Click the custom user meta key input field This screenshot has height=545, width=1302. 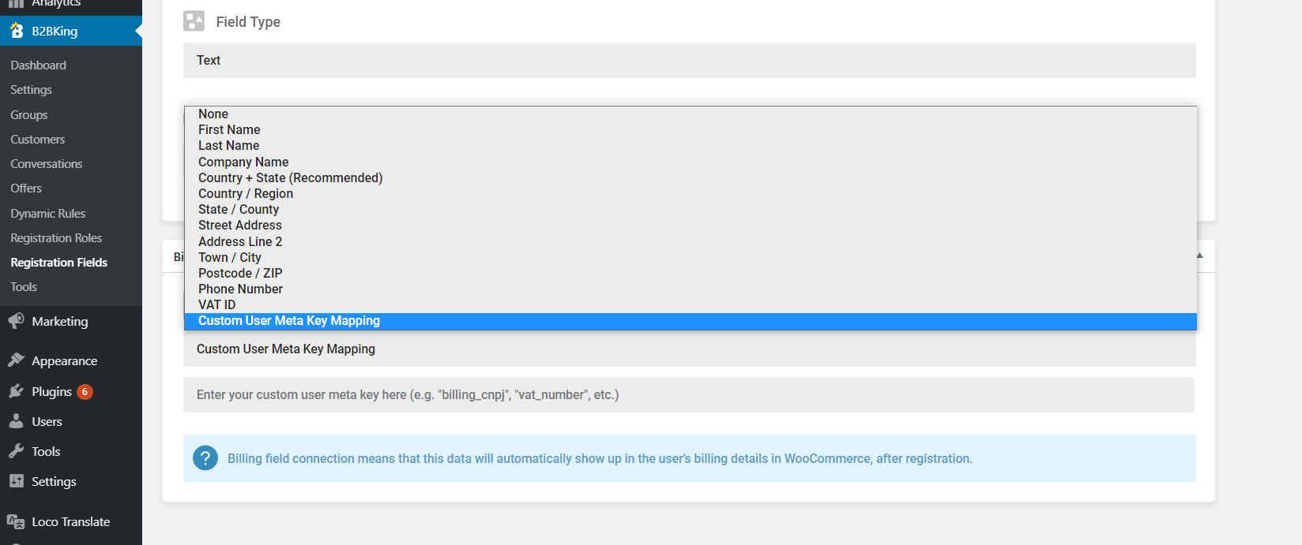tap(688, 394)
